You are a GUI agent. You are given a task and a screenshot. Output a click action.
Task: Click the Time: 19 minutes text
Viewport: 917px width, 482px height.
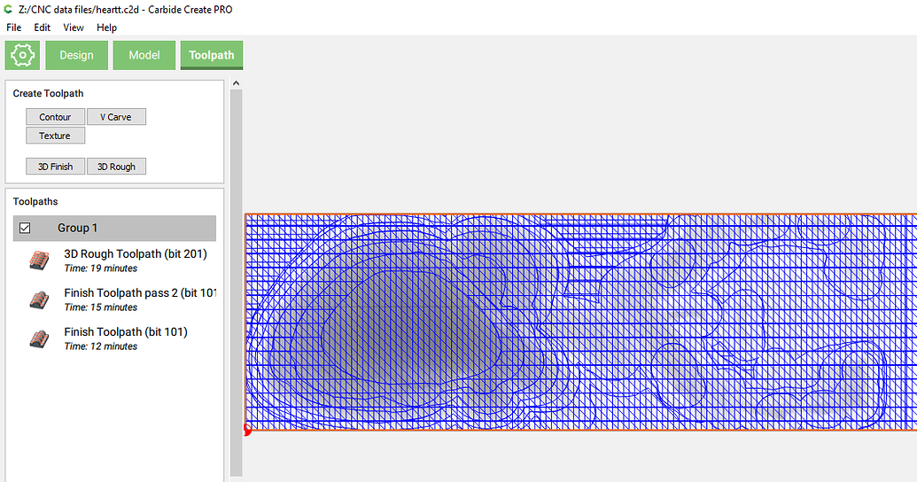pyautogui.click(x=101, y=268)
